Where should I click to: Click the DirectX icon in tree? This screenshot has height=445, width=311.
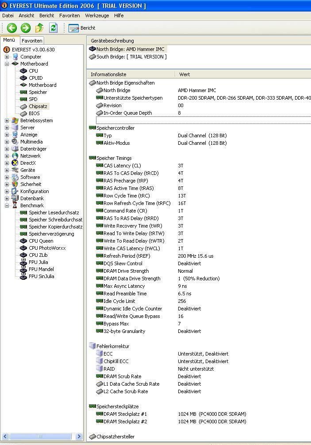pos(15,163)
